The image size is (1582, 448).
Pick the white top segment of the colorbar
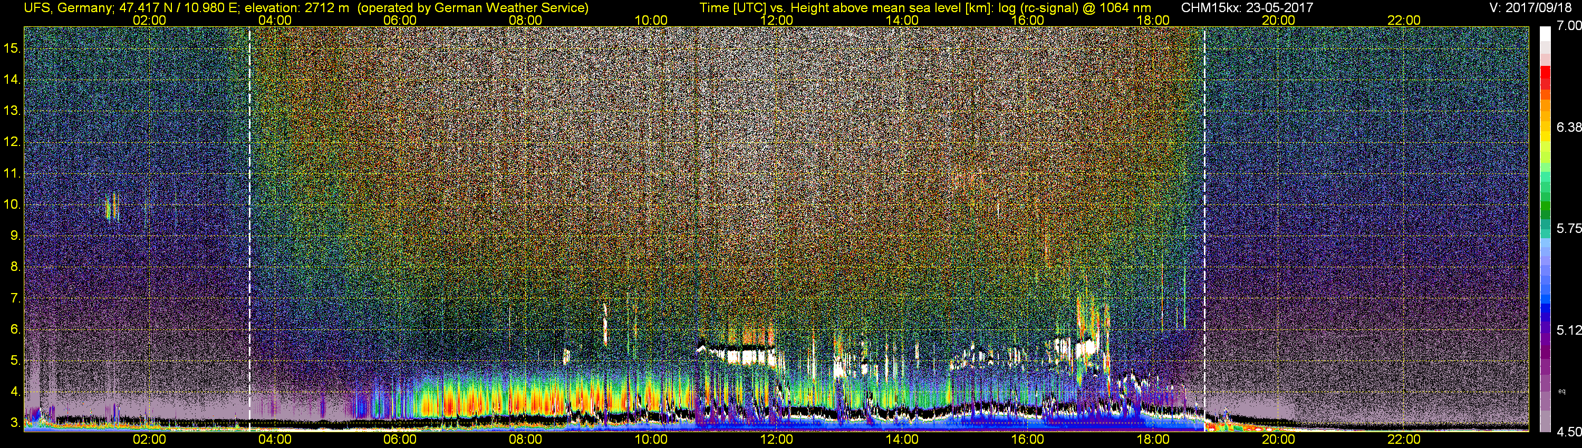[1545, 34]
